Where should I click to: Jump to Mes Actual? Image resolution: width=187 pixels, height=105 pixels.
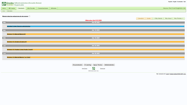click(168, 18)
